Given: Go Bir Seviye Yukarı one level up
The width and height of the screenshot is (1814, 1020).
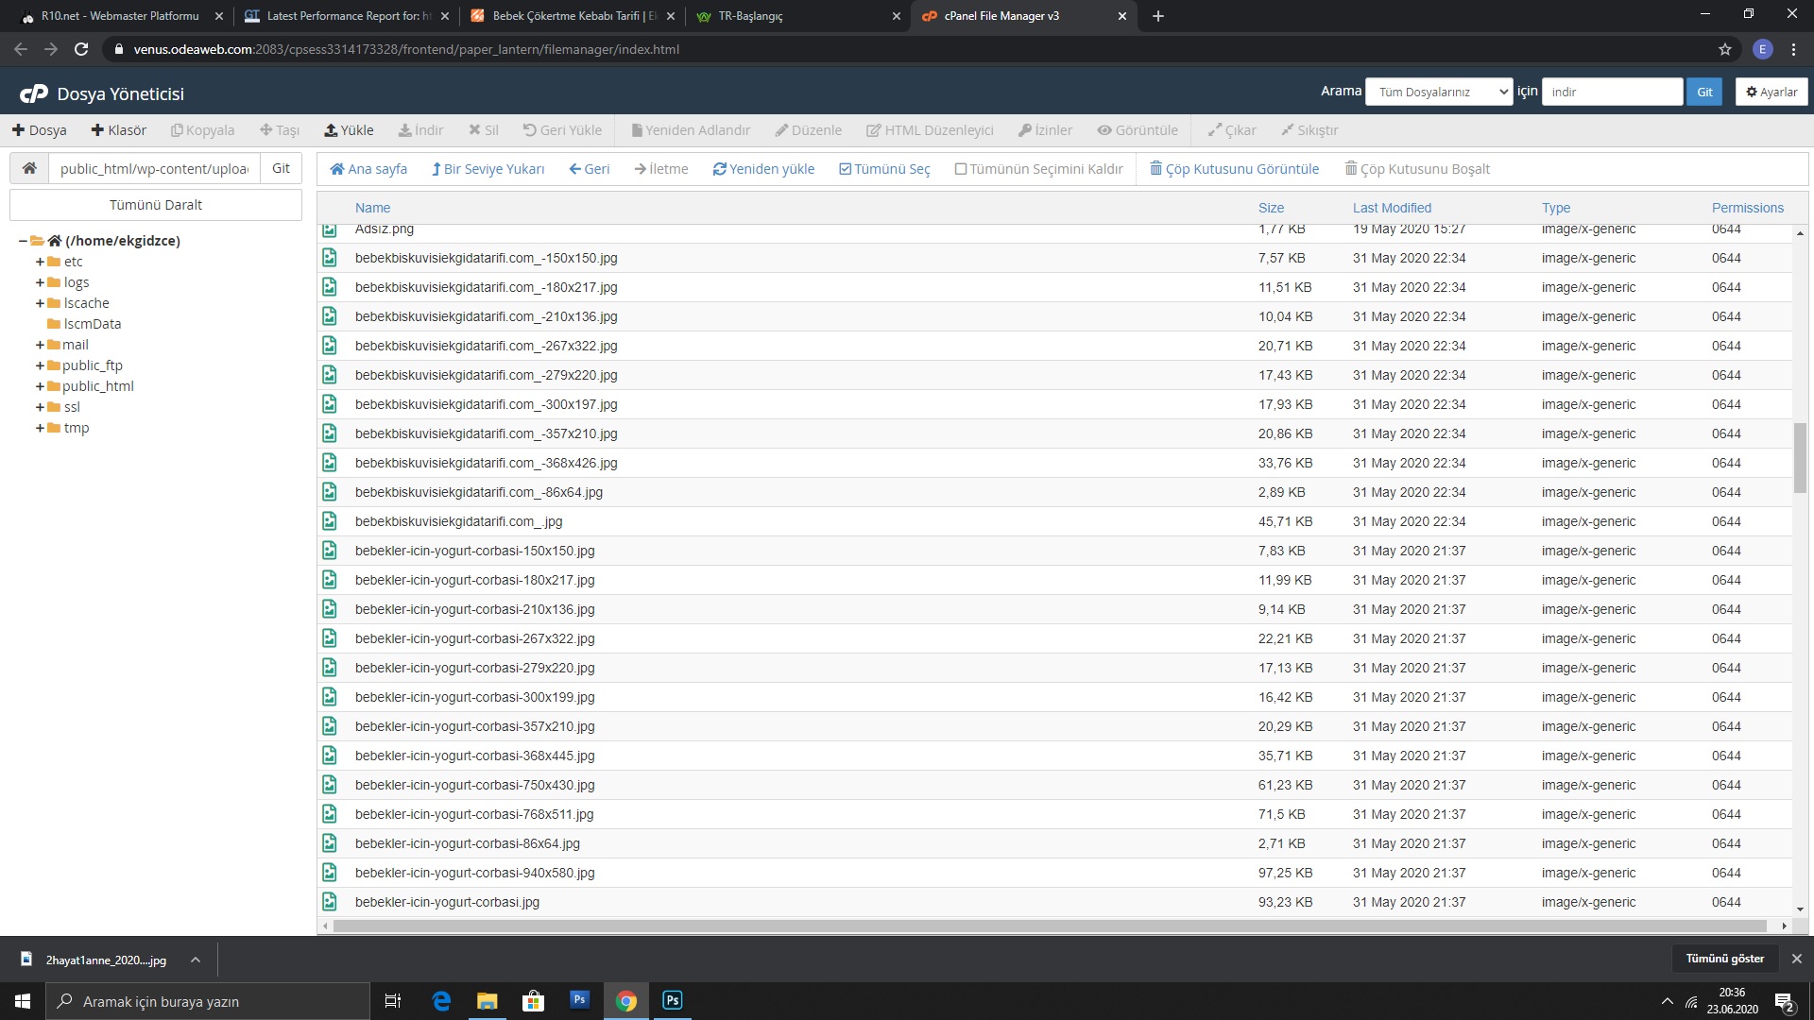Looking at the screenshot, I should pos(488,169).
